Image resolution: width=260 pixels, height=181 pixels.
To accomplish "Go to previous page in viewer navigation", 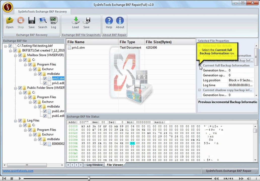I will (72, 165).
